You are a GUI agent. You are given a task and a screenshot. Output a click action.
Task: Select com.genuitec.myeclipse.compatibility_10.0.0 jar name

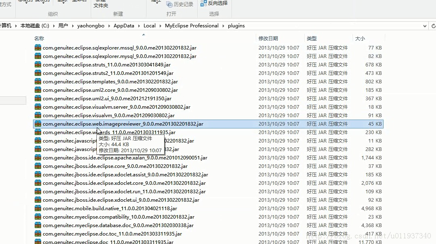coord(119,217)
